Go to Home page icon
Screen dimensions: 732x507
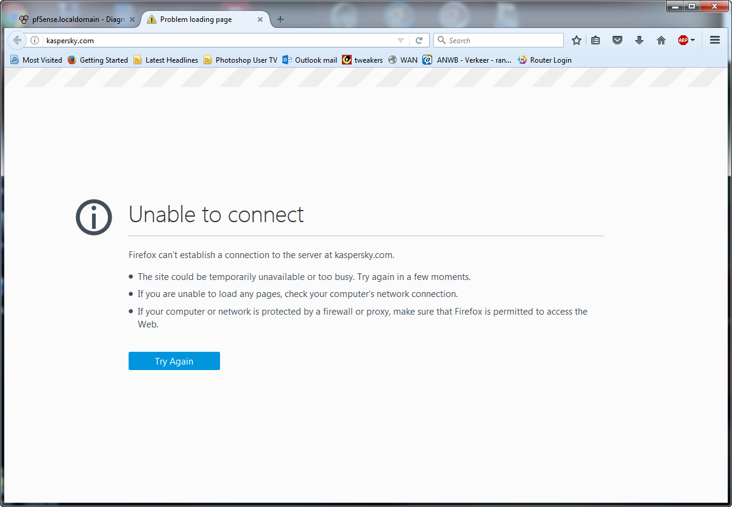click(661, 40)
